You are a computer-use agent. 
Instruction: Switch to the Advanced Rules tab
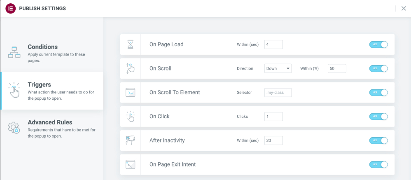coord(51,129)
